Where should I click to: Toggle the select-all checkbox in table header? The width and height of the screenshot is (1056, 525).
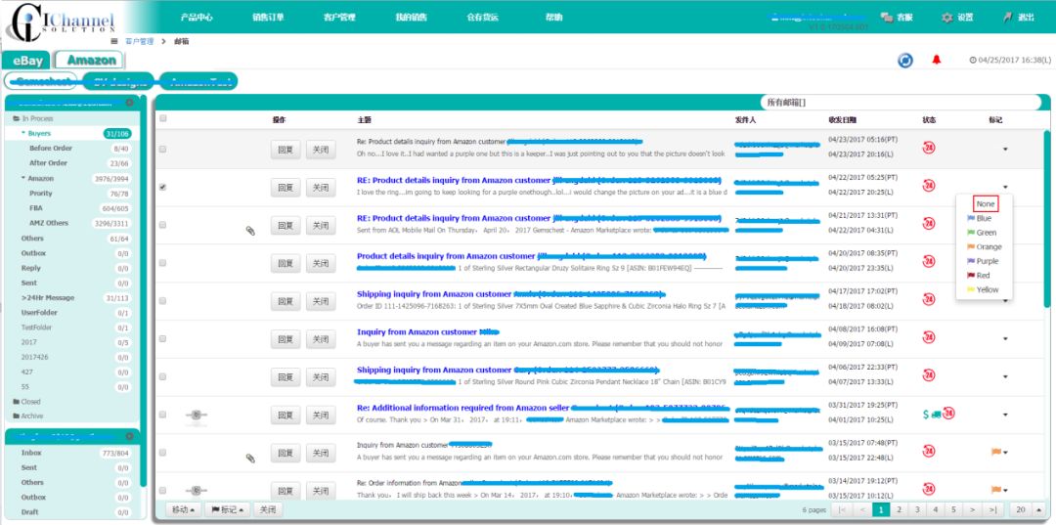pyautogui.click(x=162, y=119)
